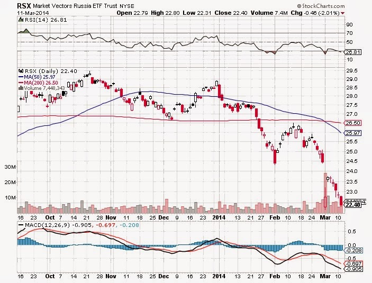Click the black MACD legend line swatch
This screenshot has width=372, height=283.
click(21, 225)
